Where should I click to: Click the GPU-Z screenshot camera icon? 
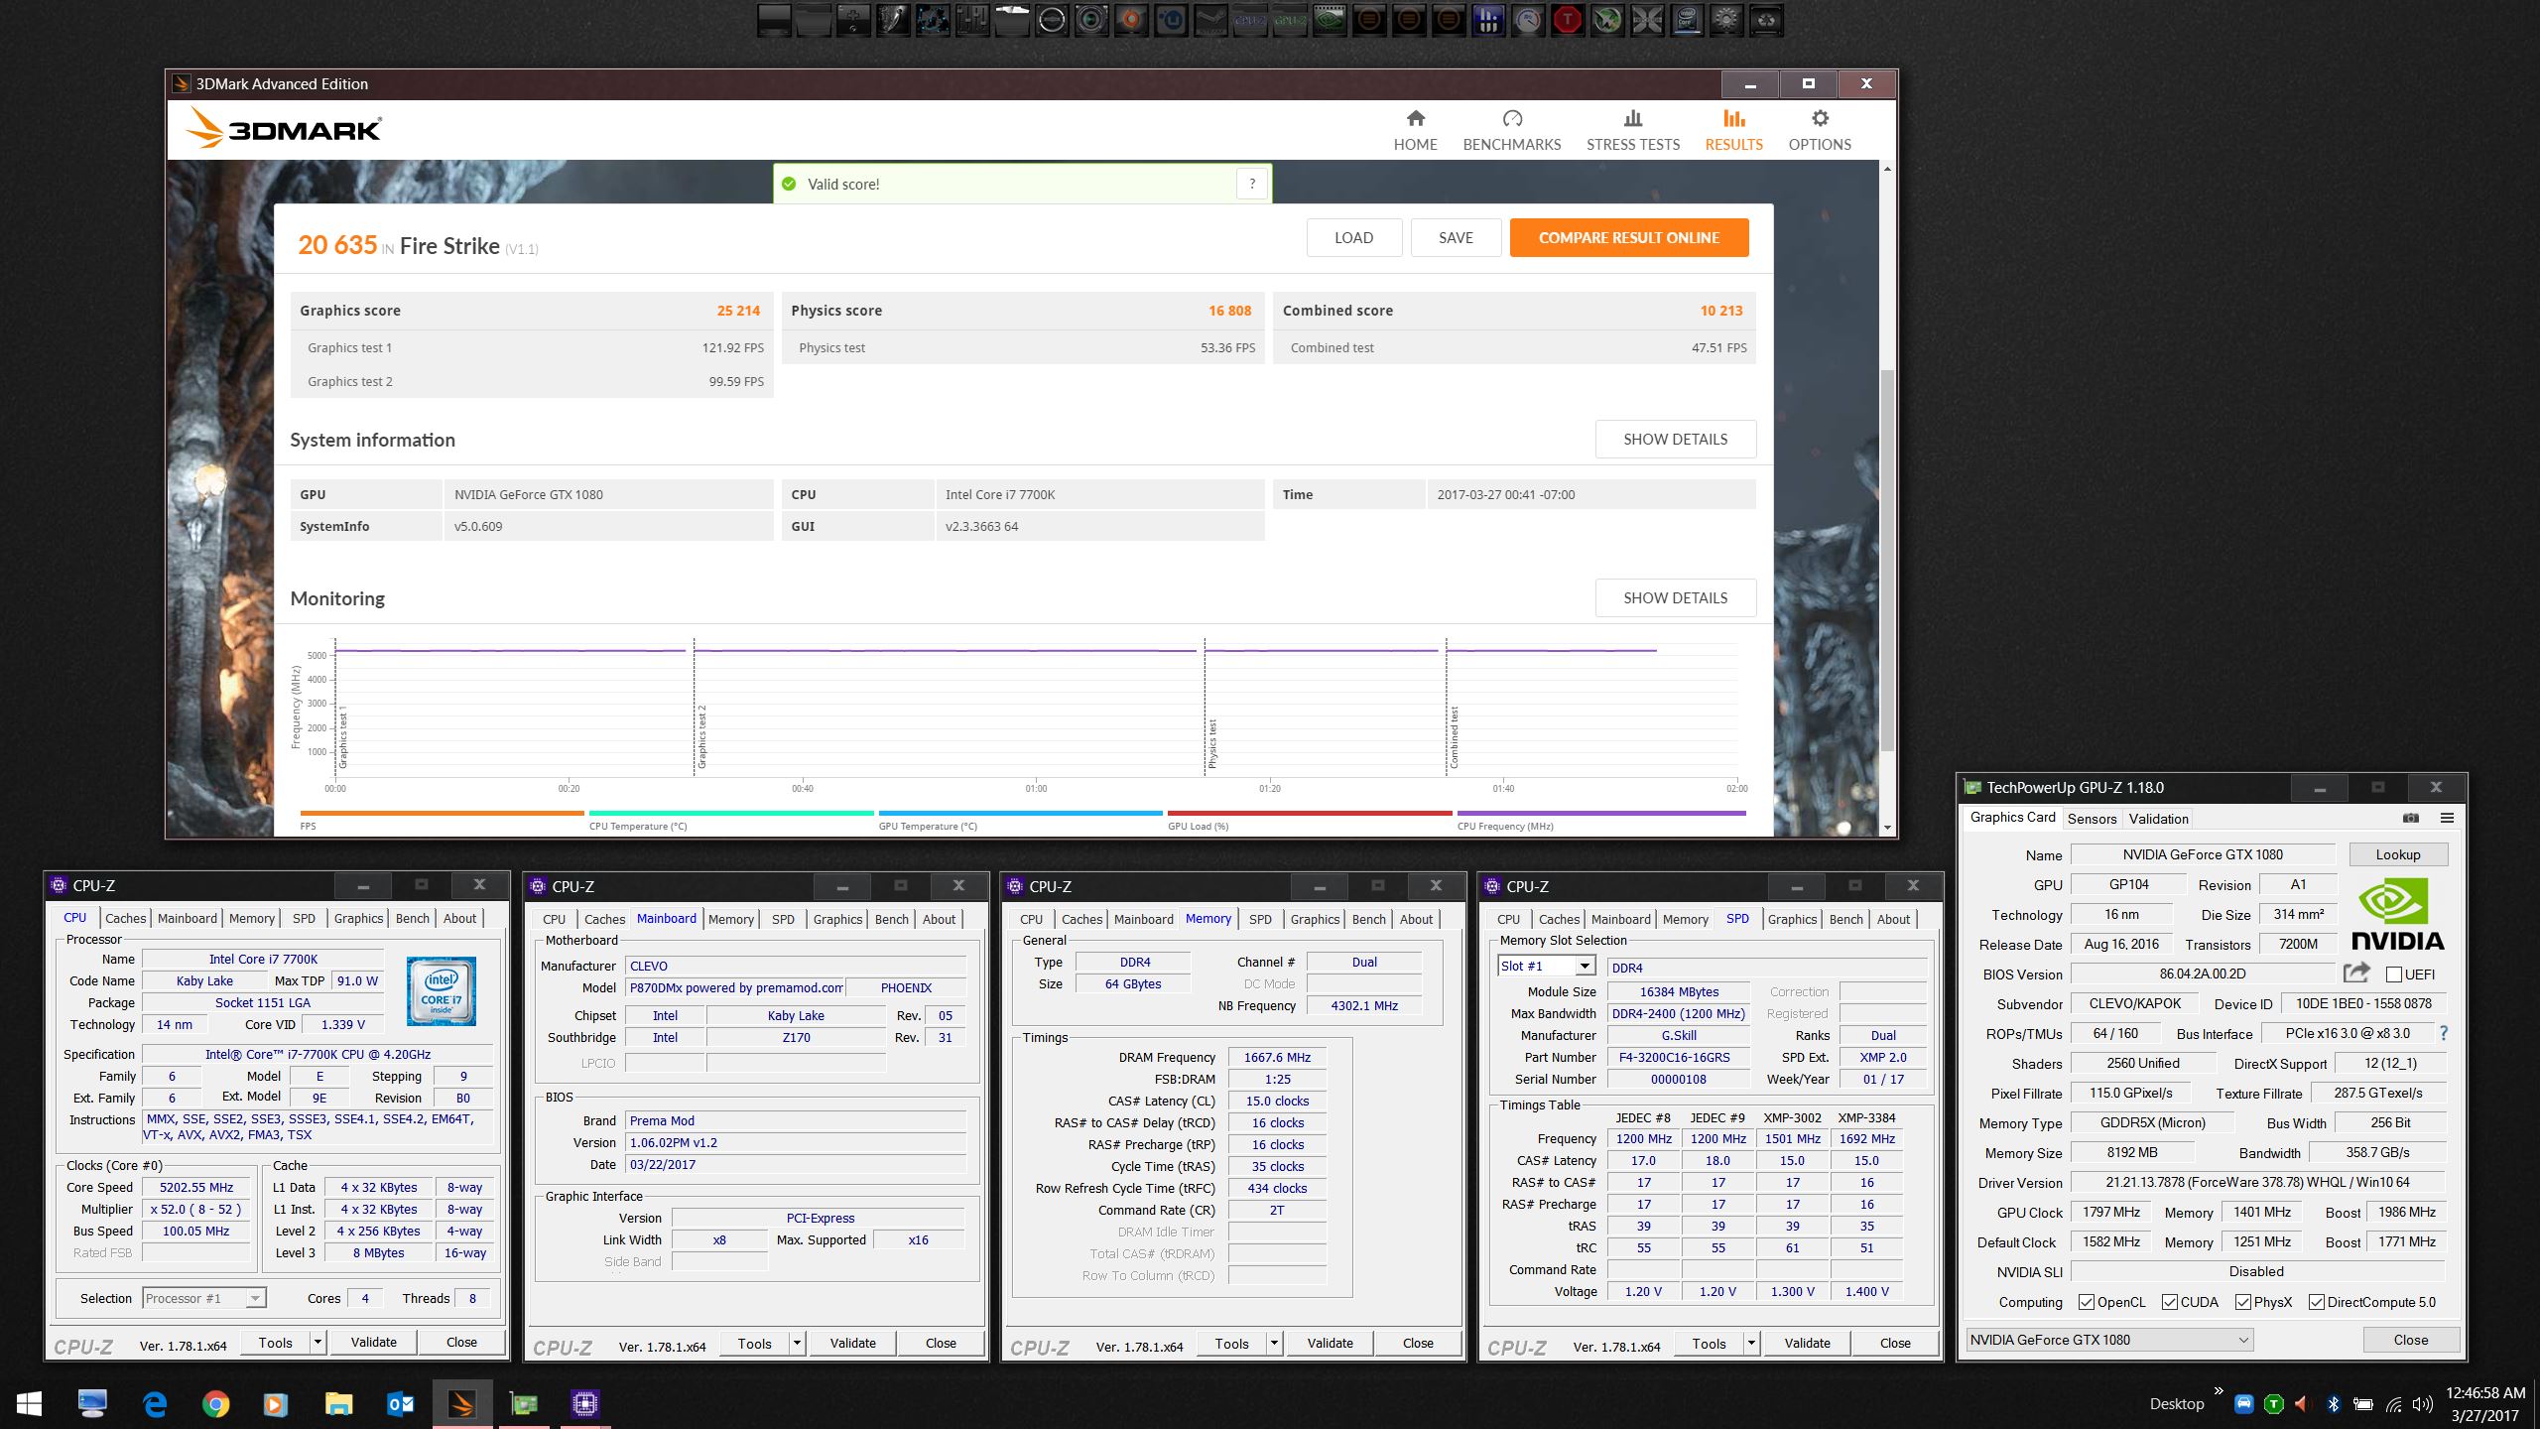2410,818
